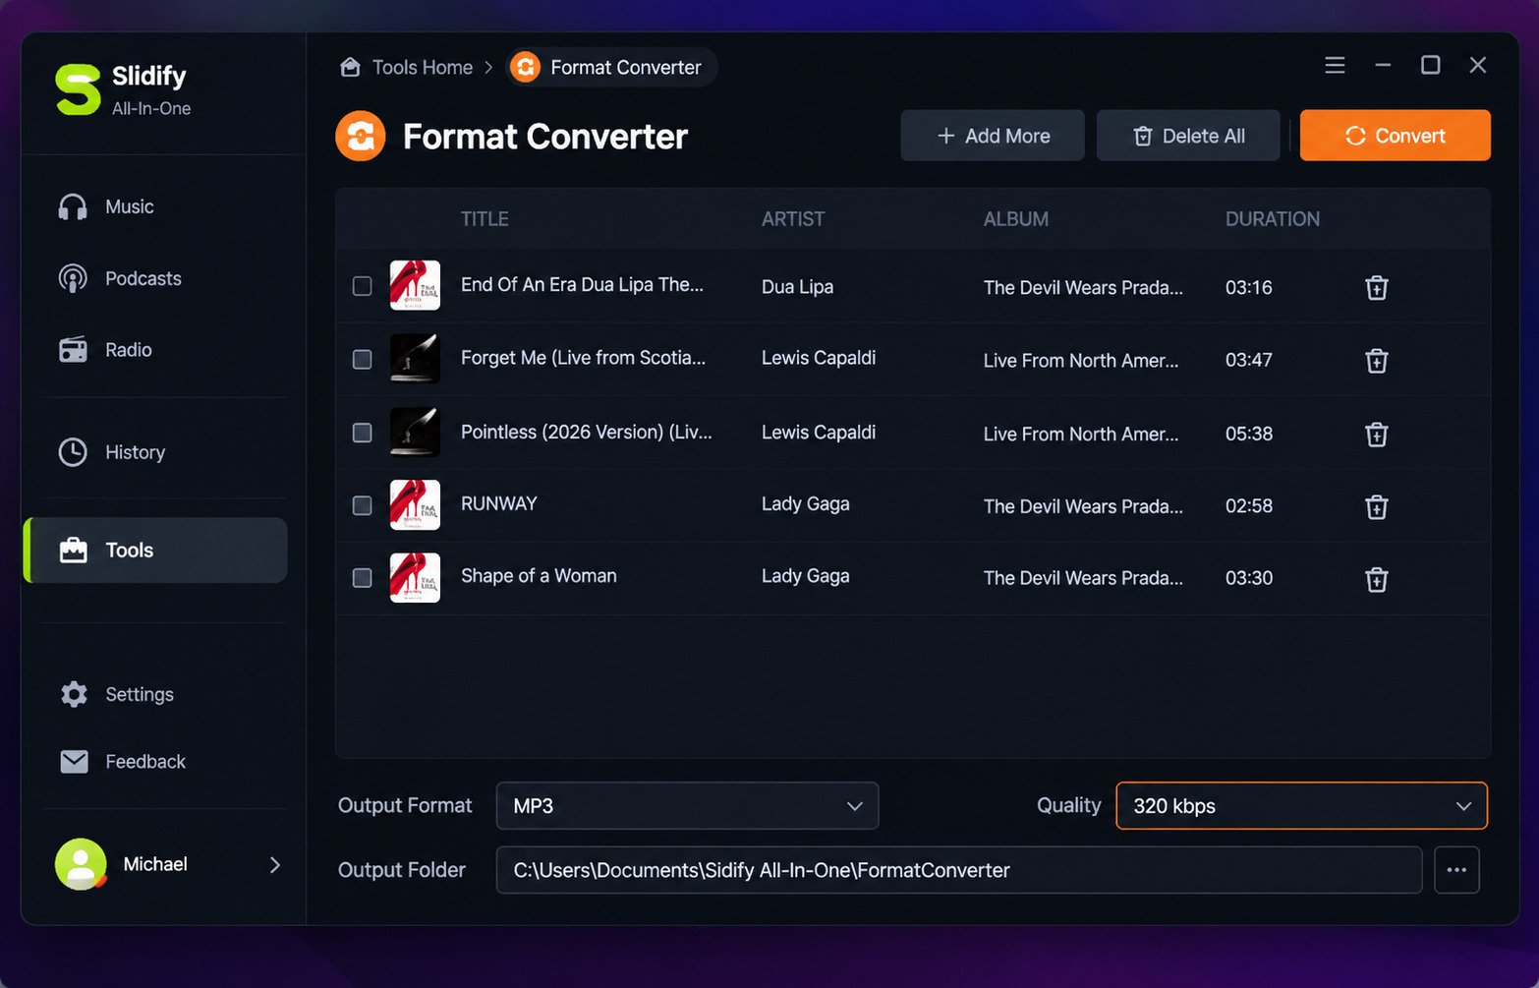
Task: Open the 320 kbps Quality dropdown
Action: pyautogui.click(x=1301, y=806)
